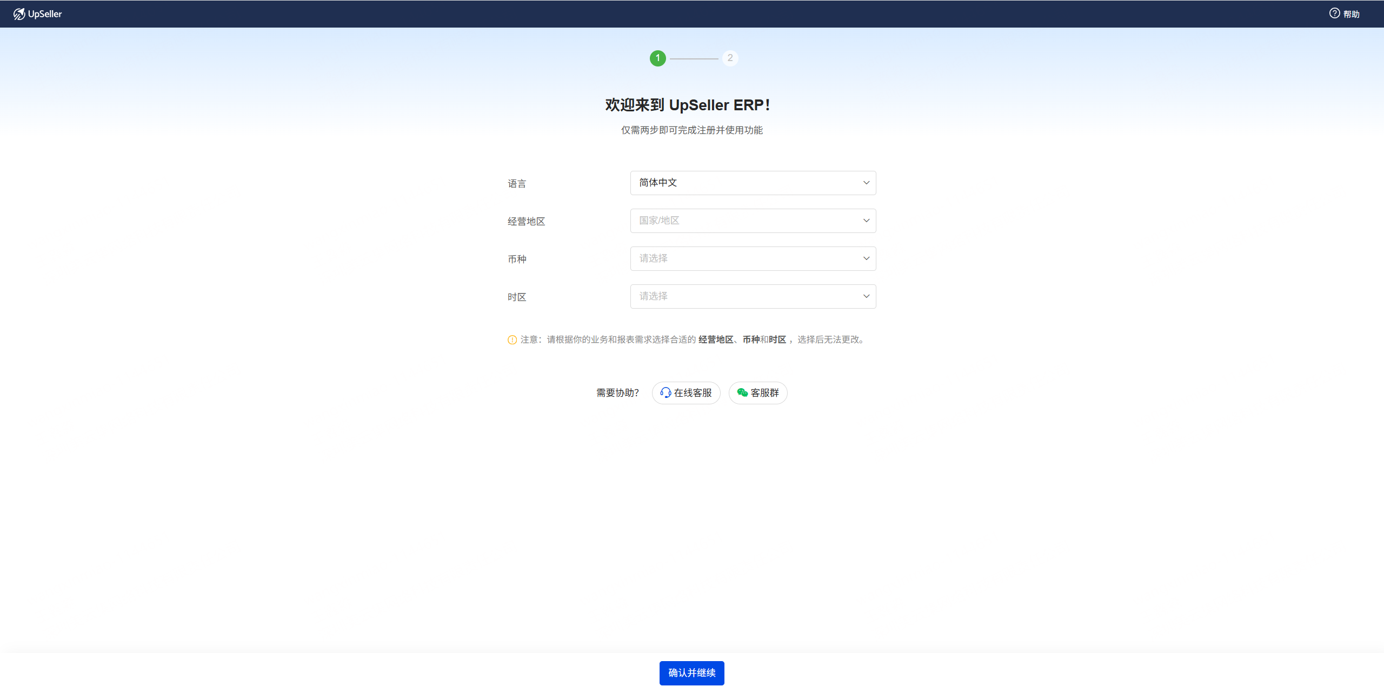Click the chevron arrow of 时区 field
The width and height of the screenshot is (1384, 693).
point(866,296)
